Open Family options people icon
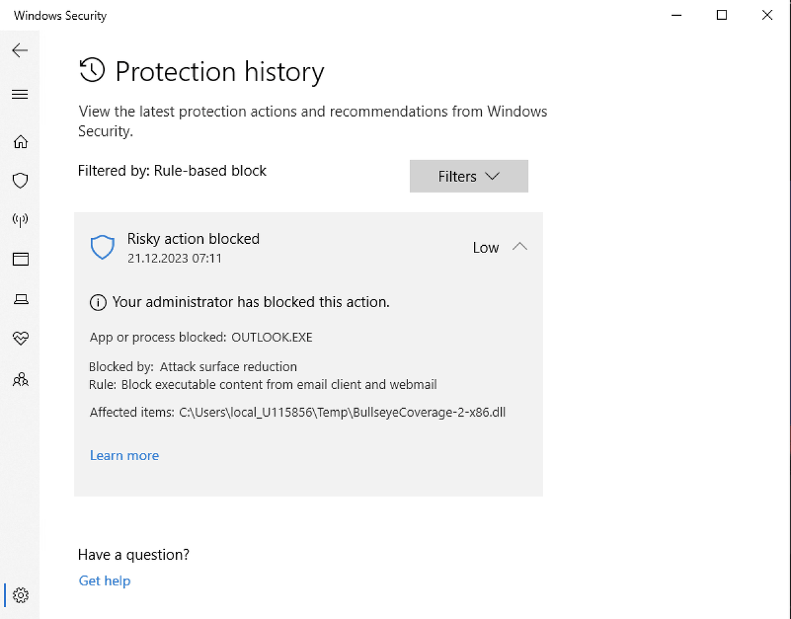791x619 pixels. (20, 379)
